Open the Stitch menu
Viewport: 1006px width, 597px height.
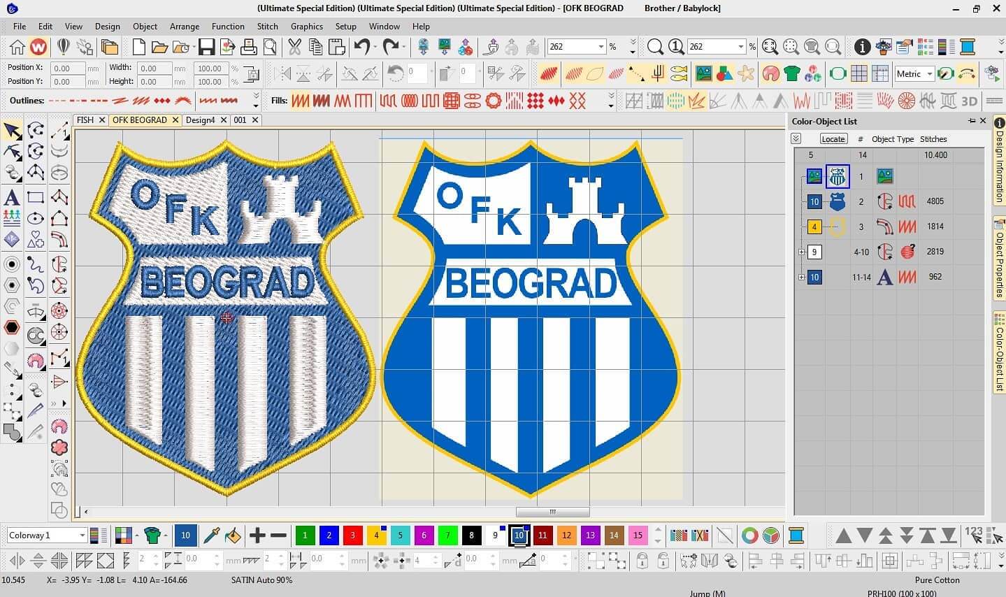267,26
